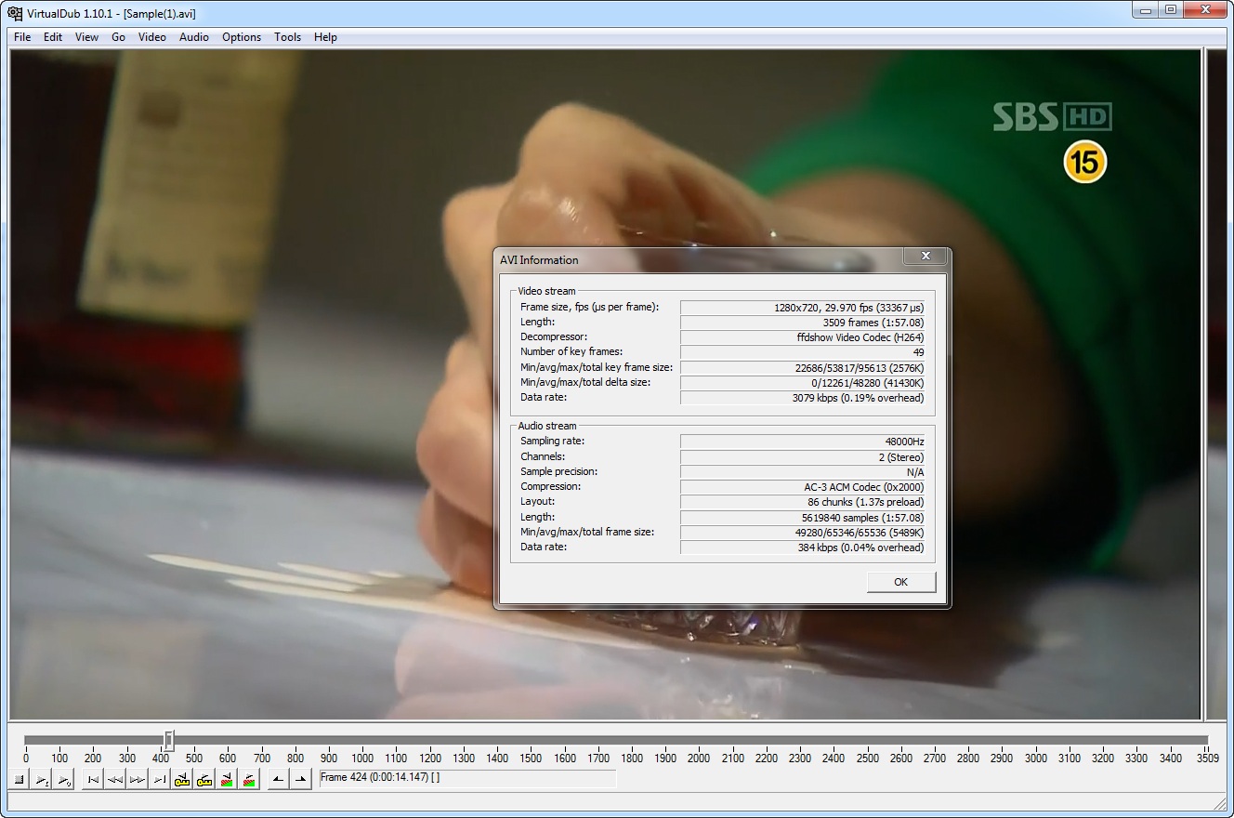Screen dimensions: 1234x818
Task: Set the mark-out selection point
Action: point(300,780)
